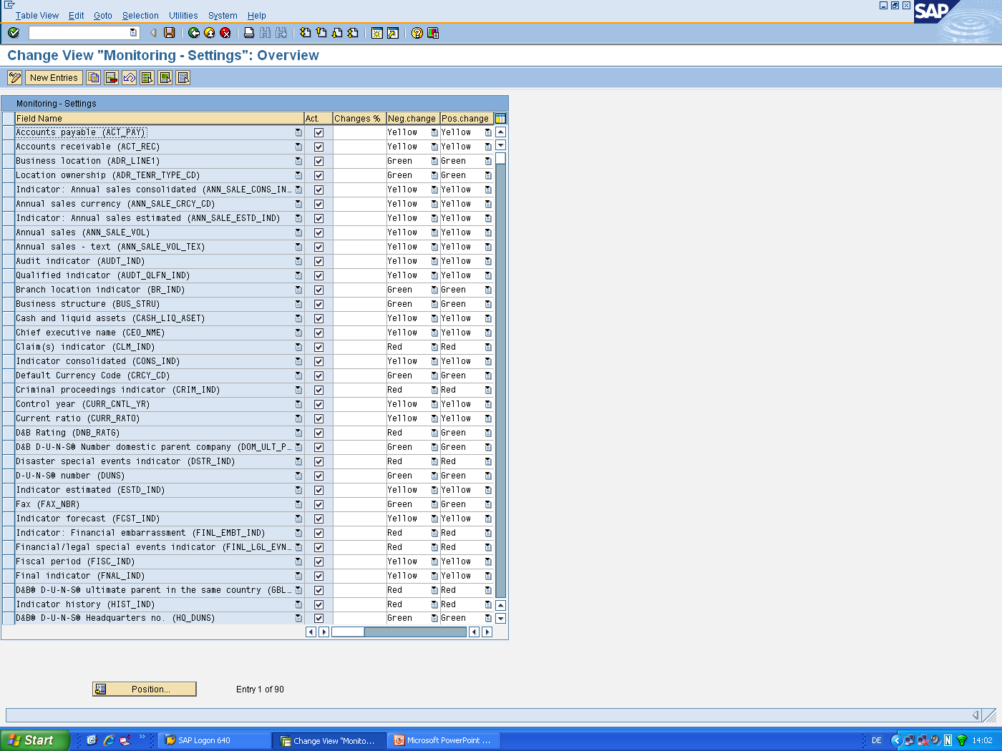Click the Last Page icon
Image resolution: width=1002 pixels, height=751 pixels.
pos(353,33)
